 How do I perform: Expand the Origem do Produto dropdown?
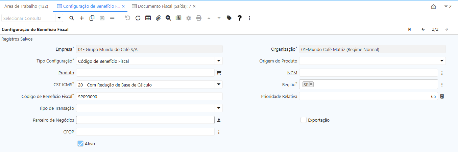[x=442, y=61]
